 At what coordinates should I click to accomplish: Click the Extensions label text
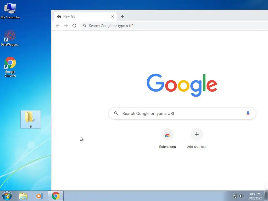point(167,147)
